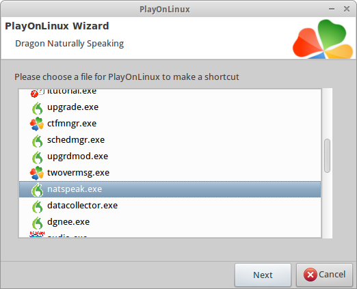Screen dimensions: 357x289
Task: Click the dragon icon beside dgnee.exe
Action: coord(37,223)
